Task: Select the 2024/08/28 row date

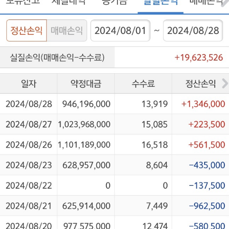Action: point(29,104)
